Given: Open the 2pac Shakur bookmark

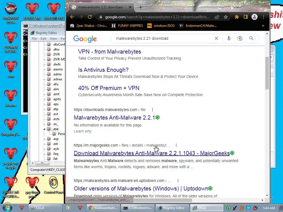Looking at the screenshot, I should pyautogui.click(x=89, y=26).
